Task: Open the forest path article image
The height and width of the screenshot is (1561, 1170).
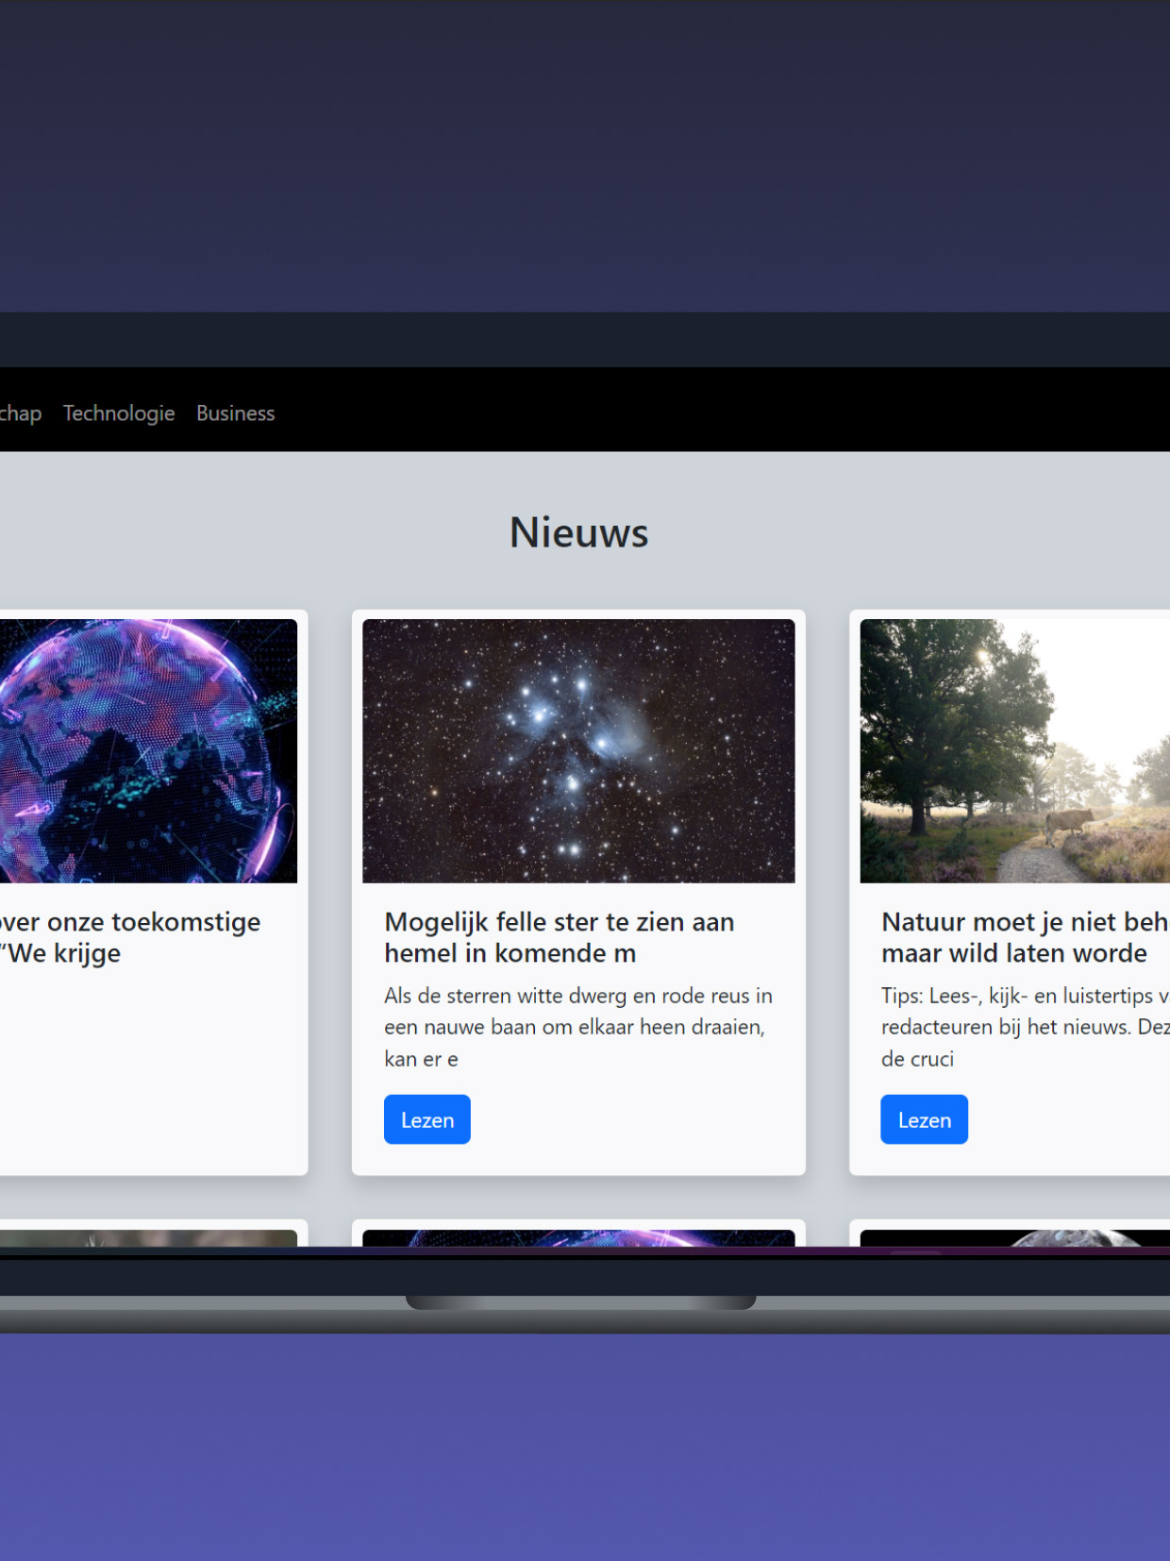Action: (1015, 751)
